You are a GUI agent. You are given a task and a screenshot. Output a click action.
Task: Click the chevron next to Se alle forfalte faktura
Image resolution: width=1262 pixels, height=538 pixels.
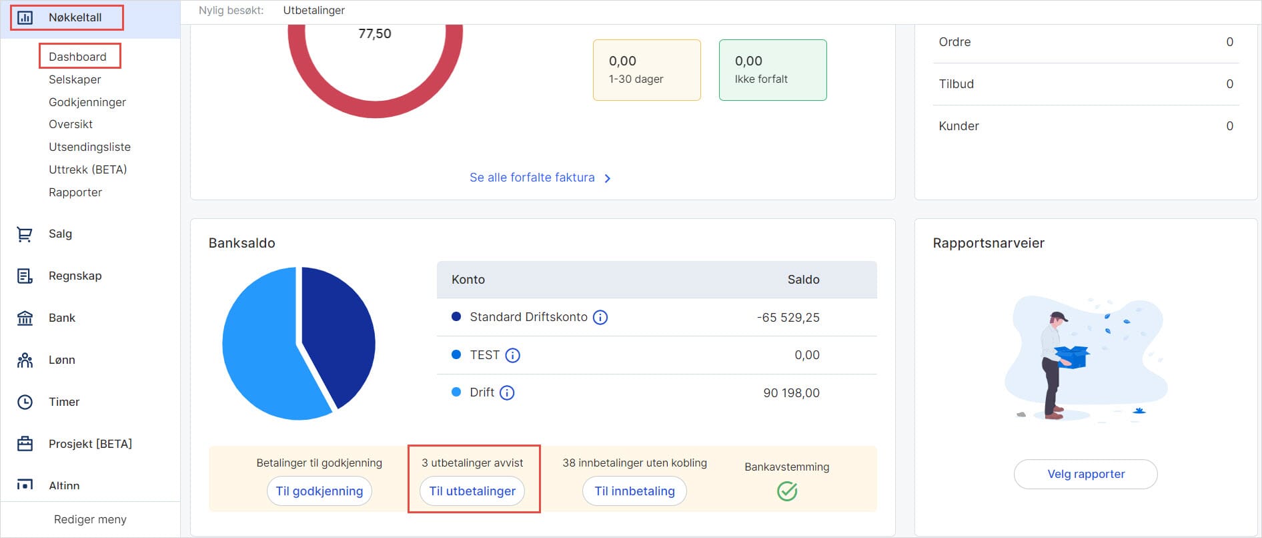pyautogui.click(x=607, y=178)
